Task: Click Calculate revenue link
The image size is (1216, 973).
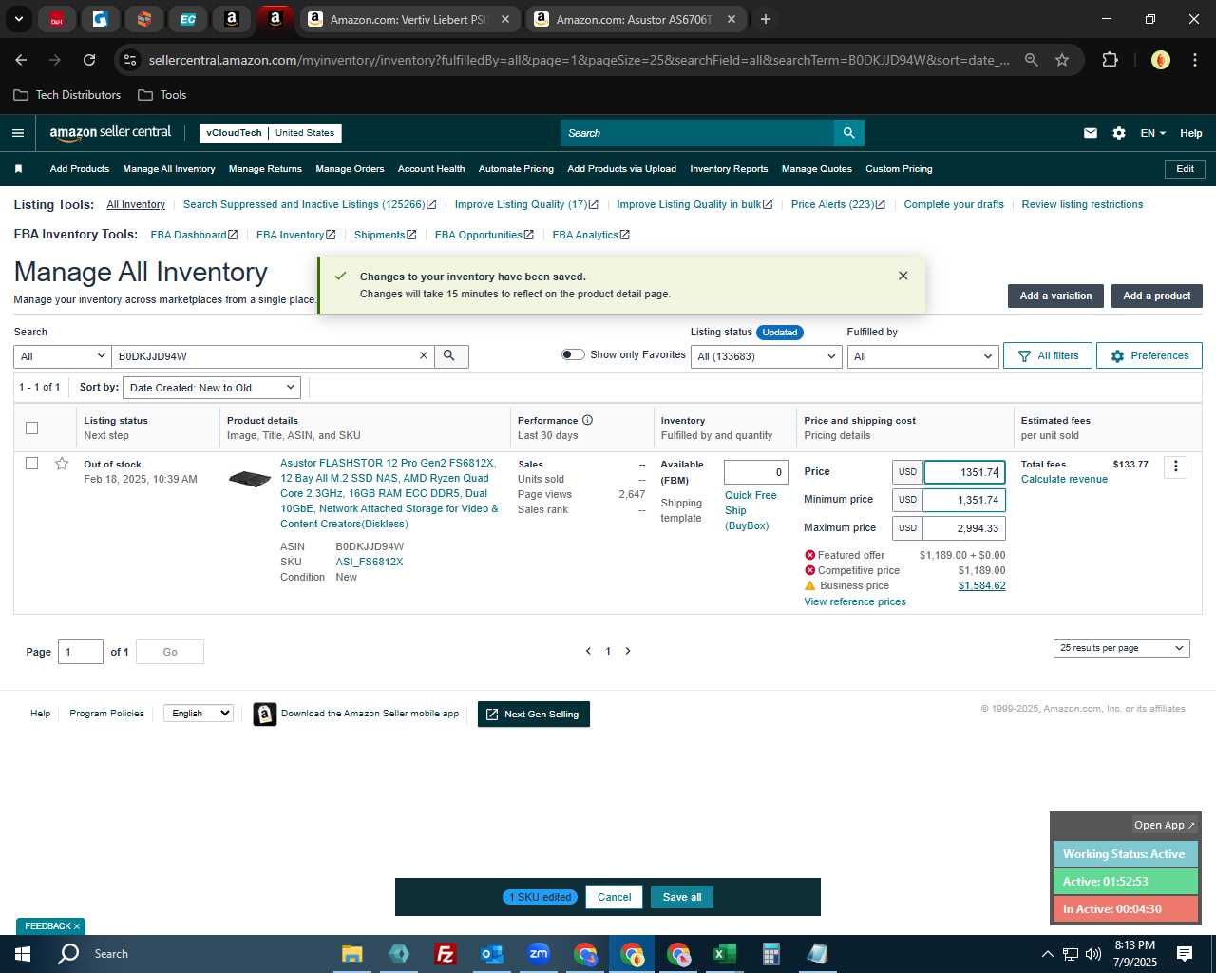Action: pos(1064,479)
